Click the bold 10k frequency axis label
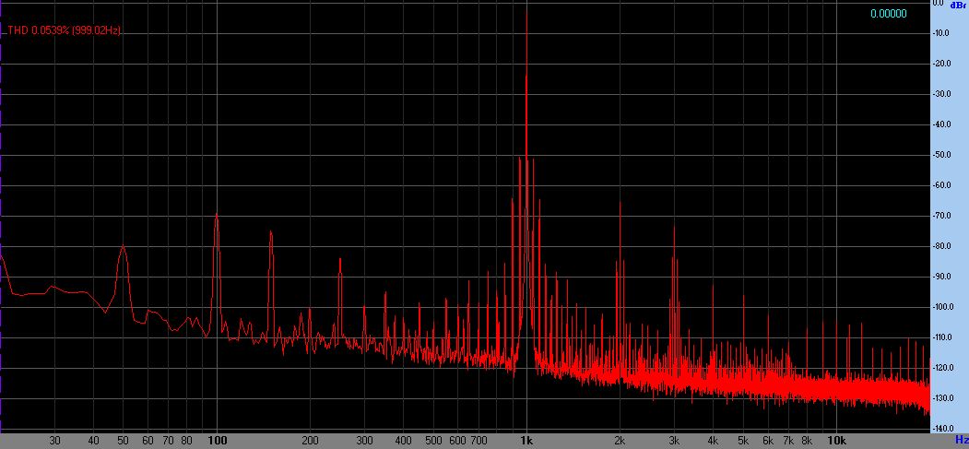This screenshot has width=969, height=449. (835, 441)
